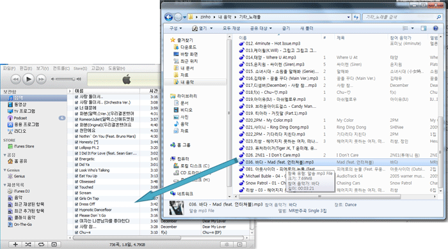The width and height of the screenshot is (448, 249).
Task: Sort iTunes list by 시간 column
Action: (x=149, y=91)
